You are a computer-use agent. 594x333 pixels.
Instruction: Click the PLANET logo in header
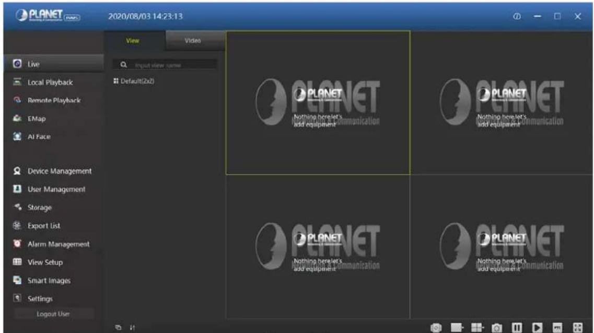[48, 16]
